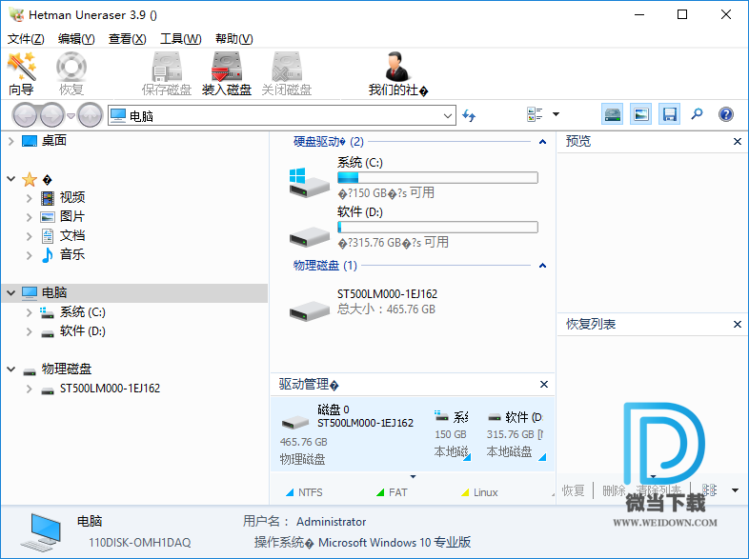Collapse the 硬盘驱动 (2) group
This screenshot has width=749, height=559.
[542, 142]
